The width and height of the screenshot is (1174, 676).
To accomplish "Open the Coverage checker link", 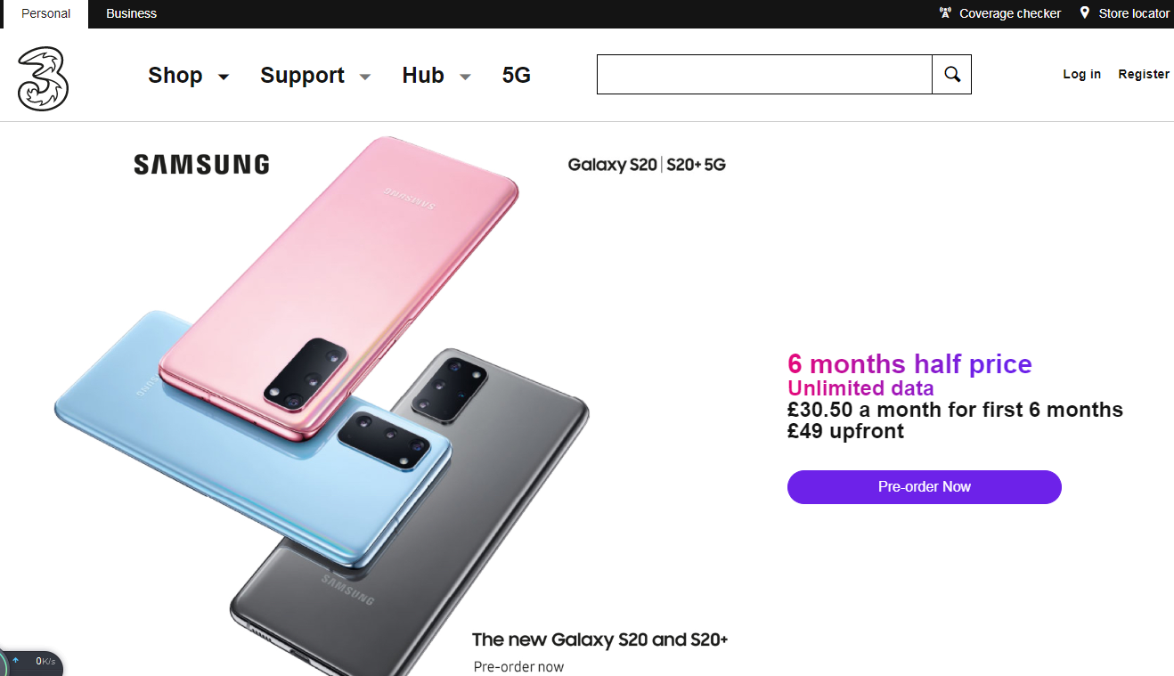I will [x=1010, y=13].
